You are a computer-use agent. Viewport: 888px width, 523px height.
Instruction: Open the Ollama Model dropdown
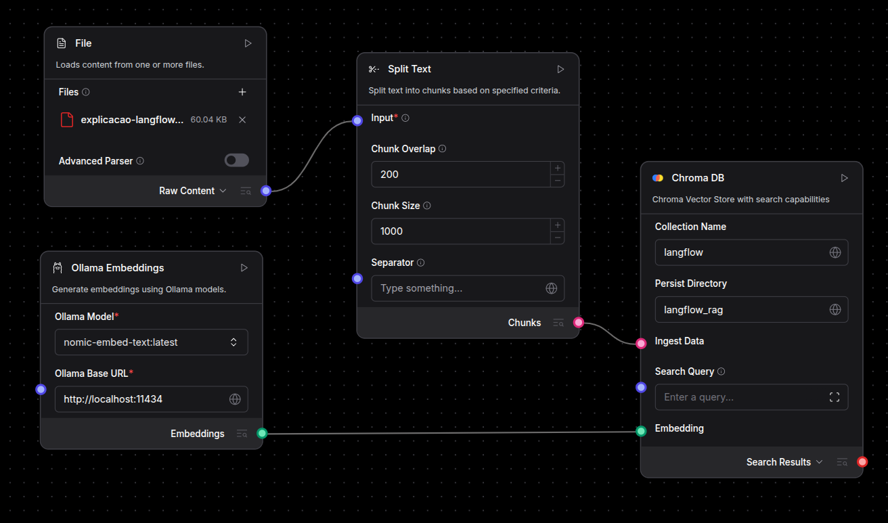point(152,342)
